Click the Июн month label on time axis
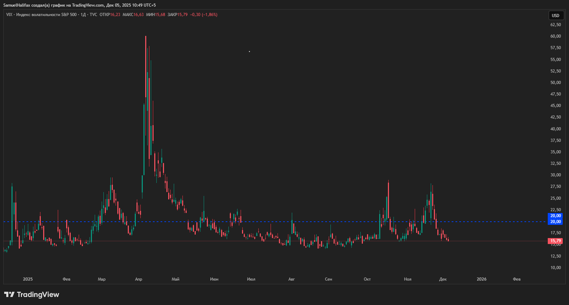 (214, 279)
